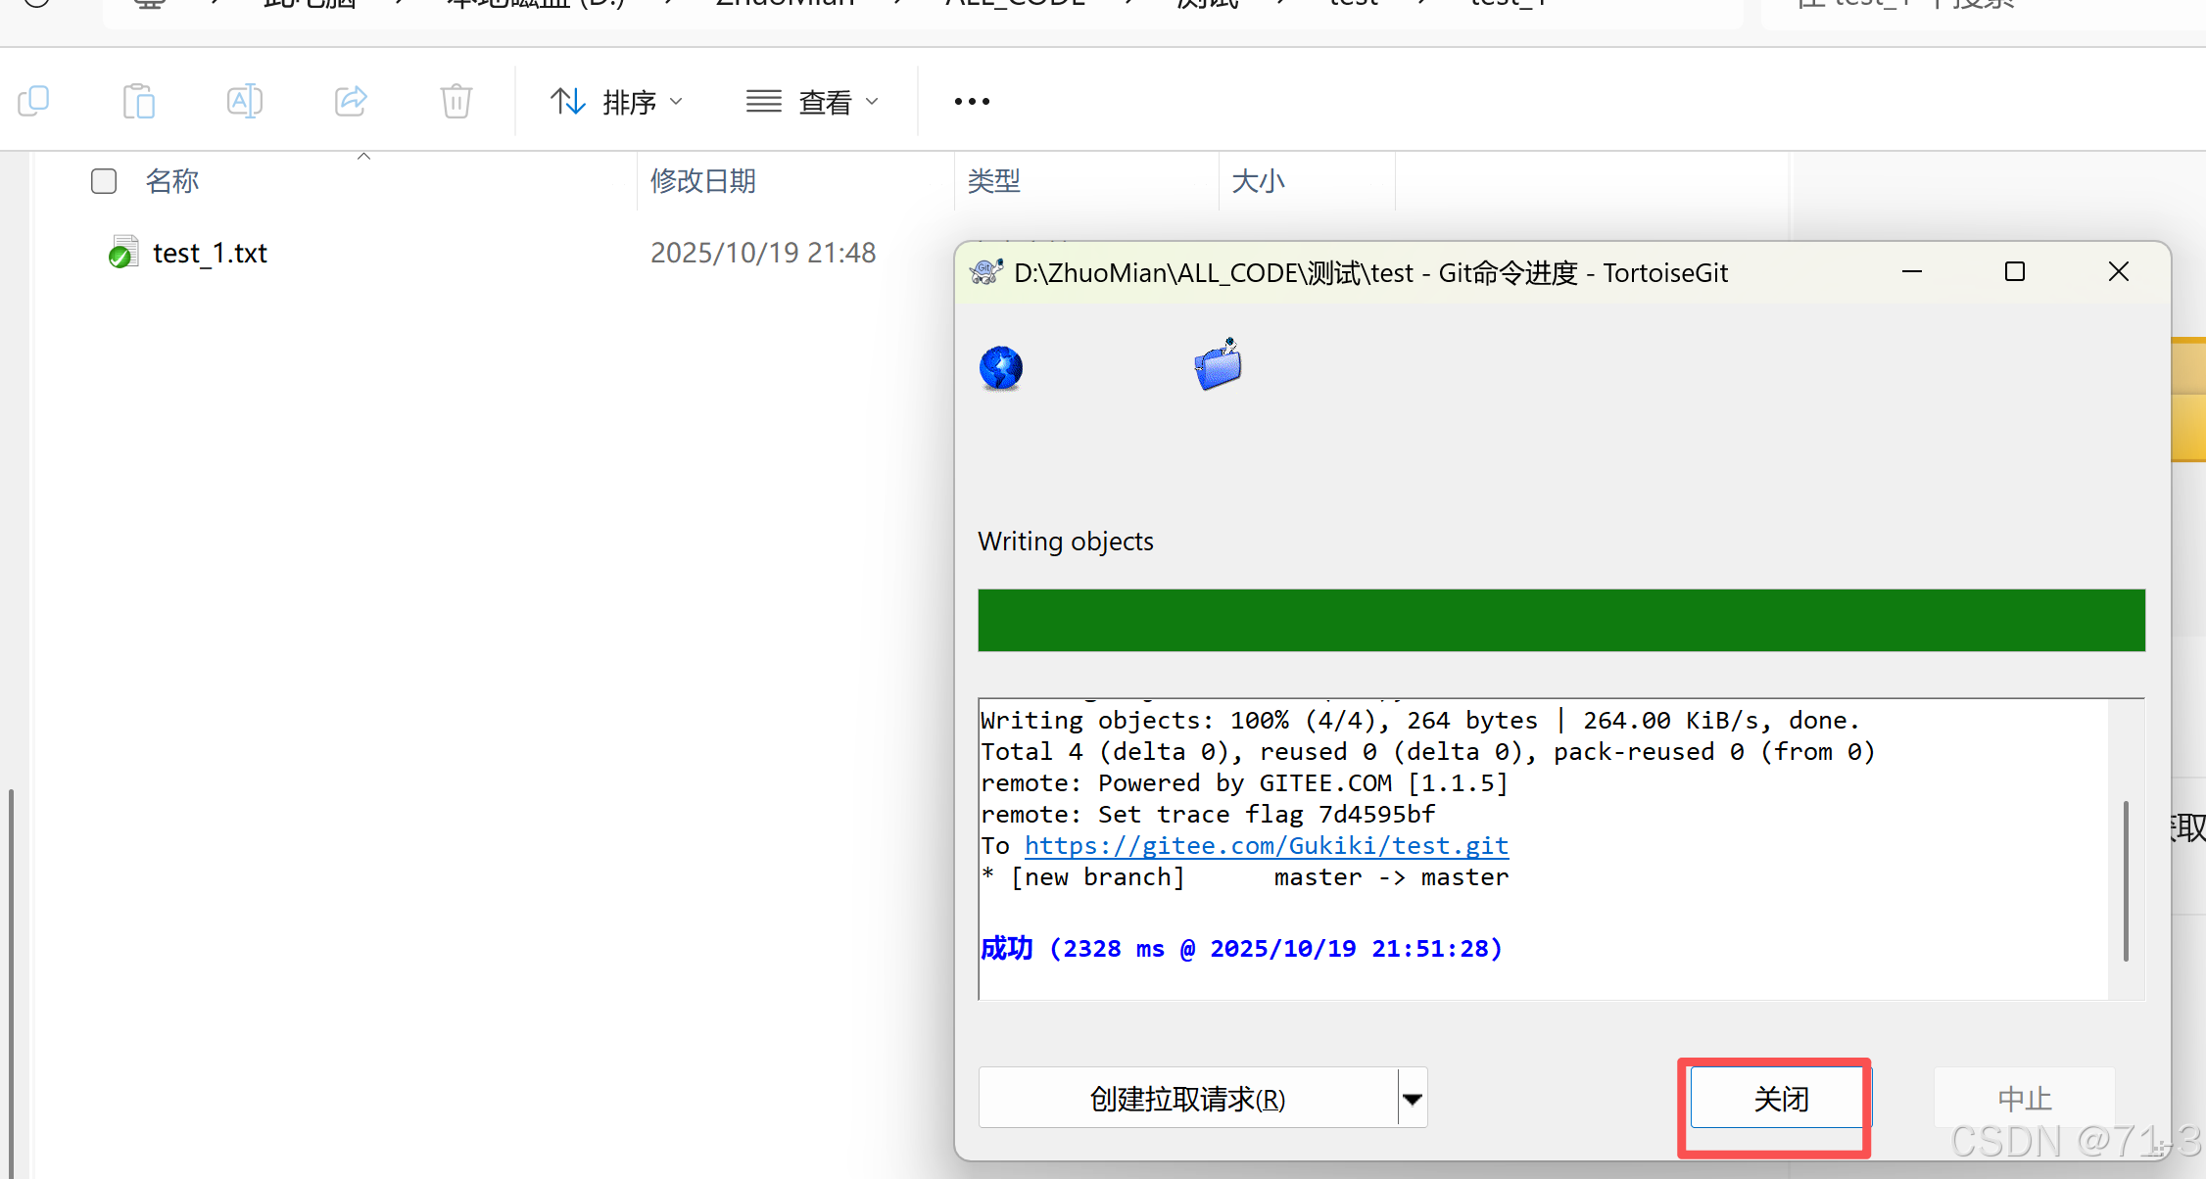Click the rename icon in toolbar
Viewport: 2206px width, 1179px height.
pos(244,101)
